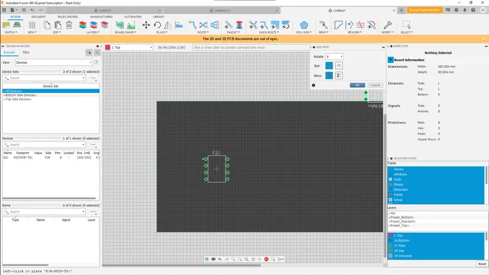Click the Fanout tool icon
Screen dimensions: 489x275
click(x=230, y=25)
